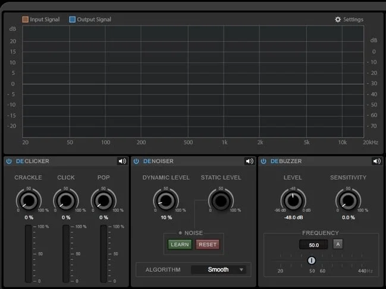Click the DeNoiser speaker listen icon
This screenshot has width=386, height=289.
click(x=249, y=161)
